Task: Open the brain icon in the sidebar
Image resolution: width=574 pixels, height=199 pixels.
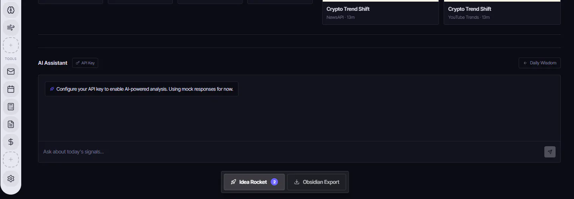Action: (x=11, y=10)
